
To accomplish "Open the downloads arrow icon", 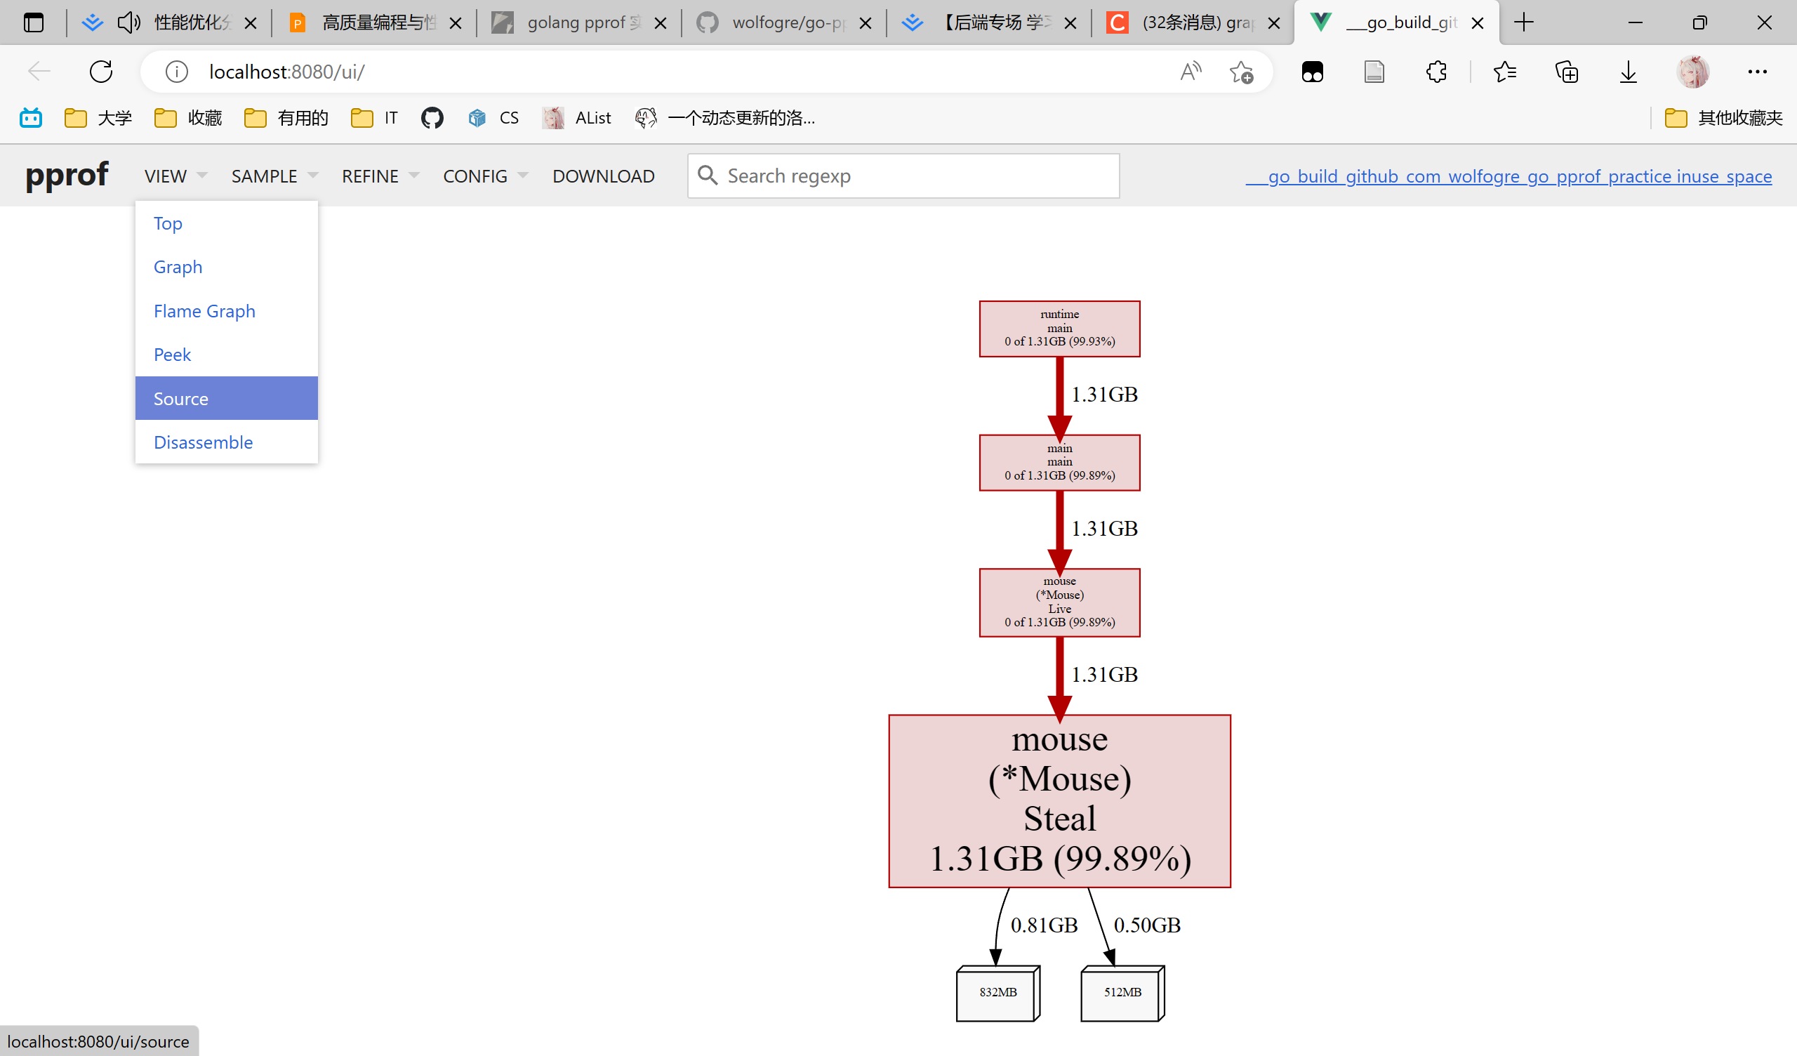I will (1628, 72).
